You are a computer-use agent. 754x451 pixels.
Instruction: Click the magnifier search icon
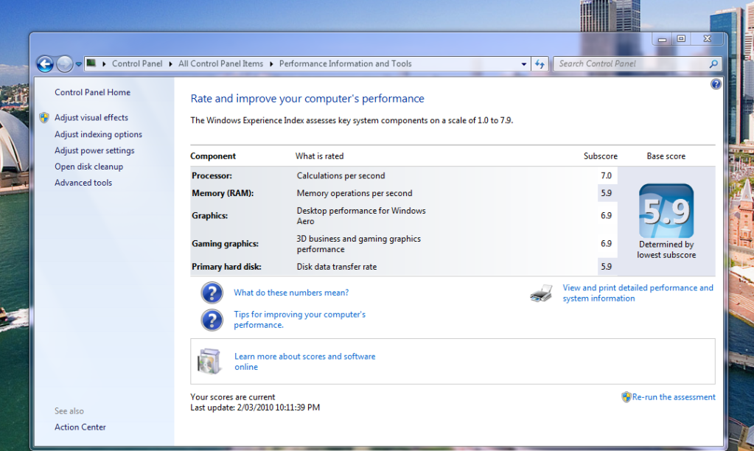tap(713, 63)
